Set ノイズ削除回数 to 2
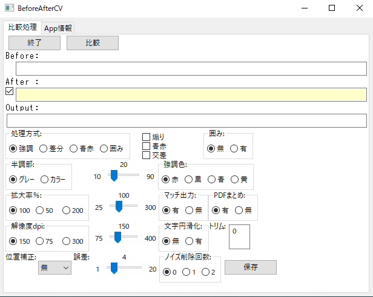The height and width of the screenshot is (297, 373). pos(206,272)
